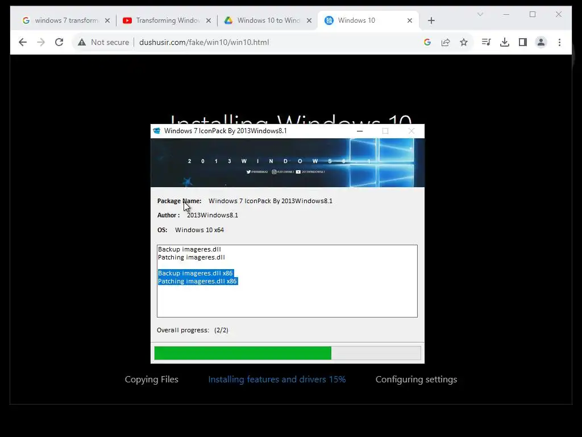Reload the page with the refresh icon

[x=59, y=42]
